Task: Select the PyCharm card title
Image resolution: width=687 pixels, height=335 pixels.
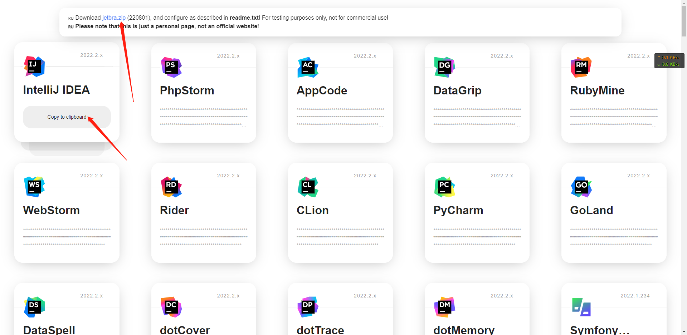Action: 458,210
